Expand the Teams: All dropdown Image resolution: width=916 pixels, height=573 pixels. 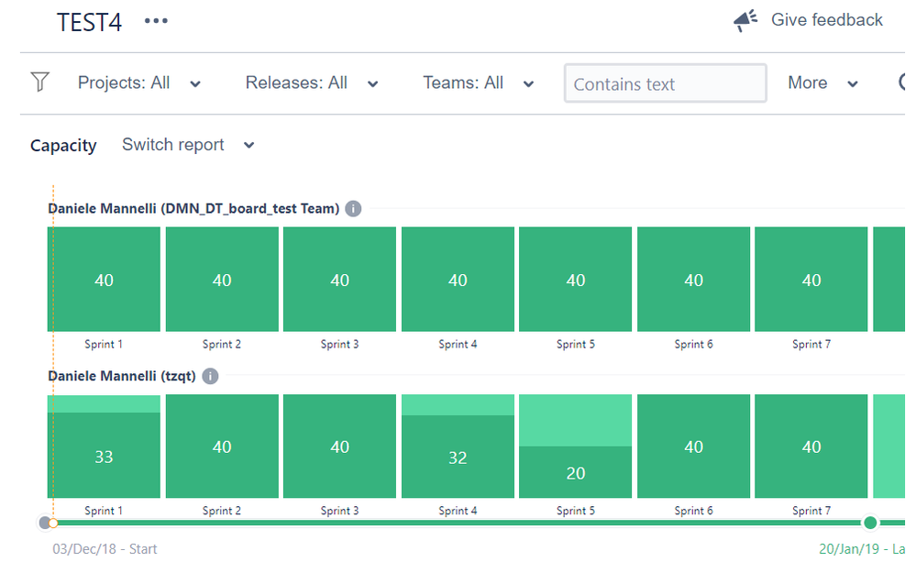pyautogui.click(x=478, y=83)
